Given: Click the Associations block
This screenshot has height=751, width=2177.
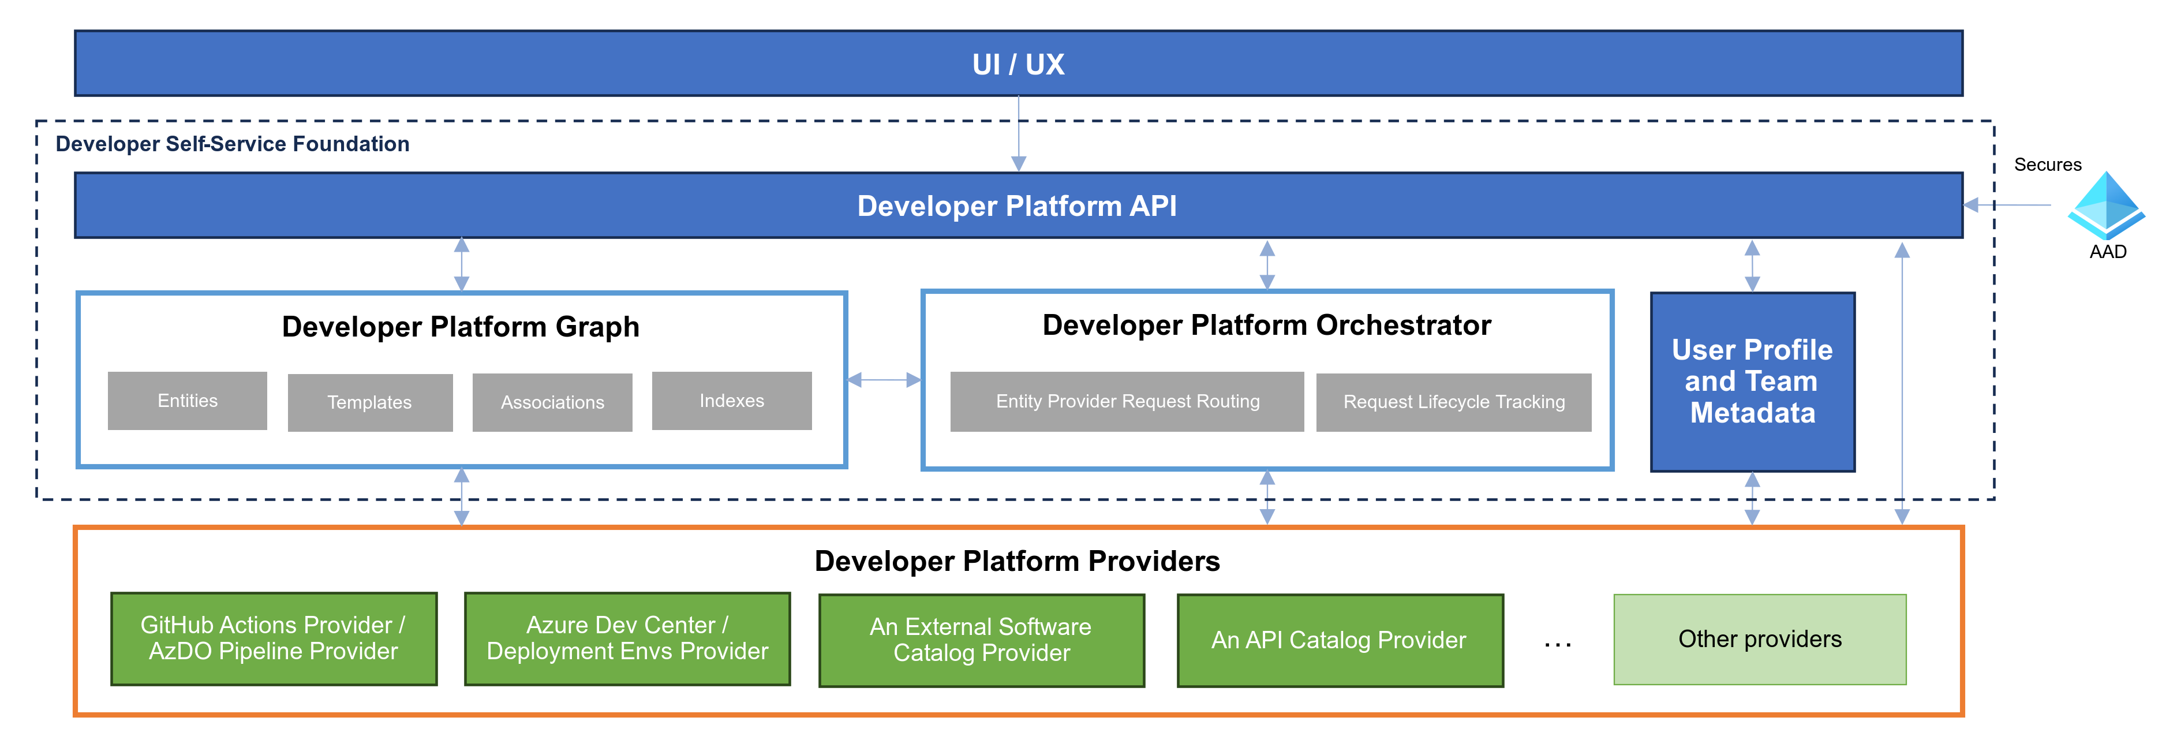Looking at the screenshot, I should [552, 402].
